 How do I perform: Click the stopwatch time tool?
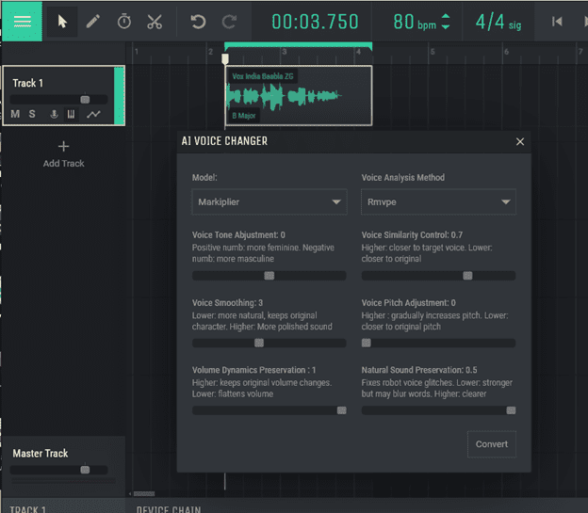pyautogui.click(x=124, y=22)
